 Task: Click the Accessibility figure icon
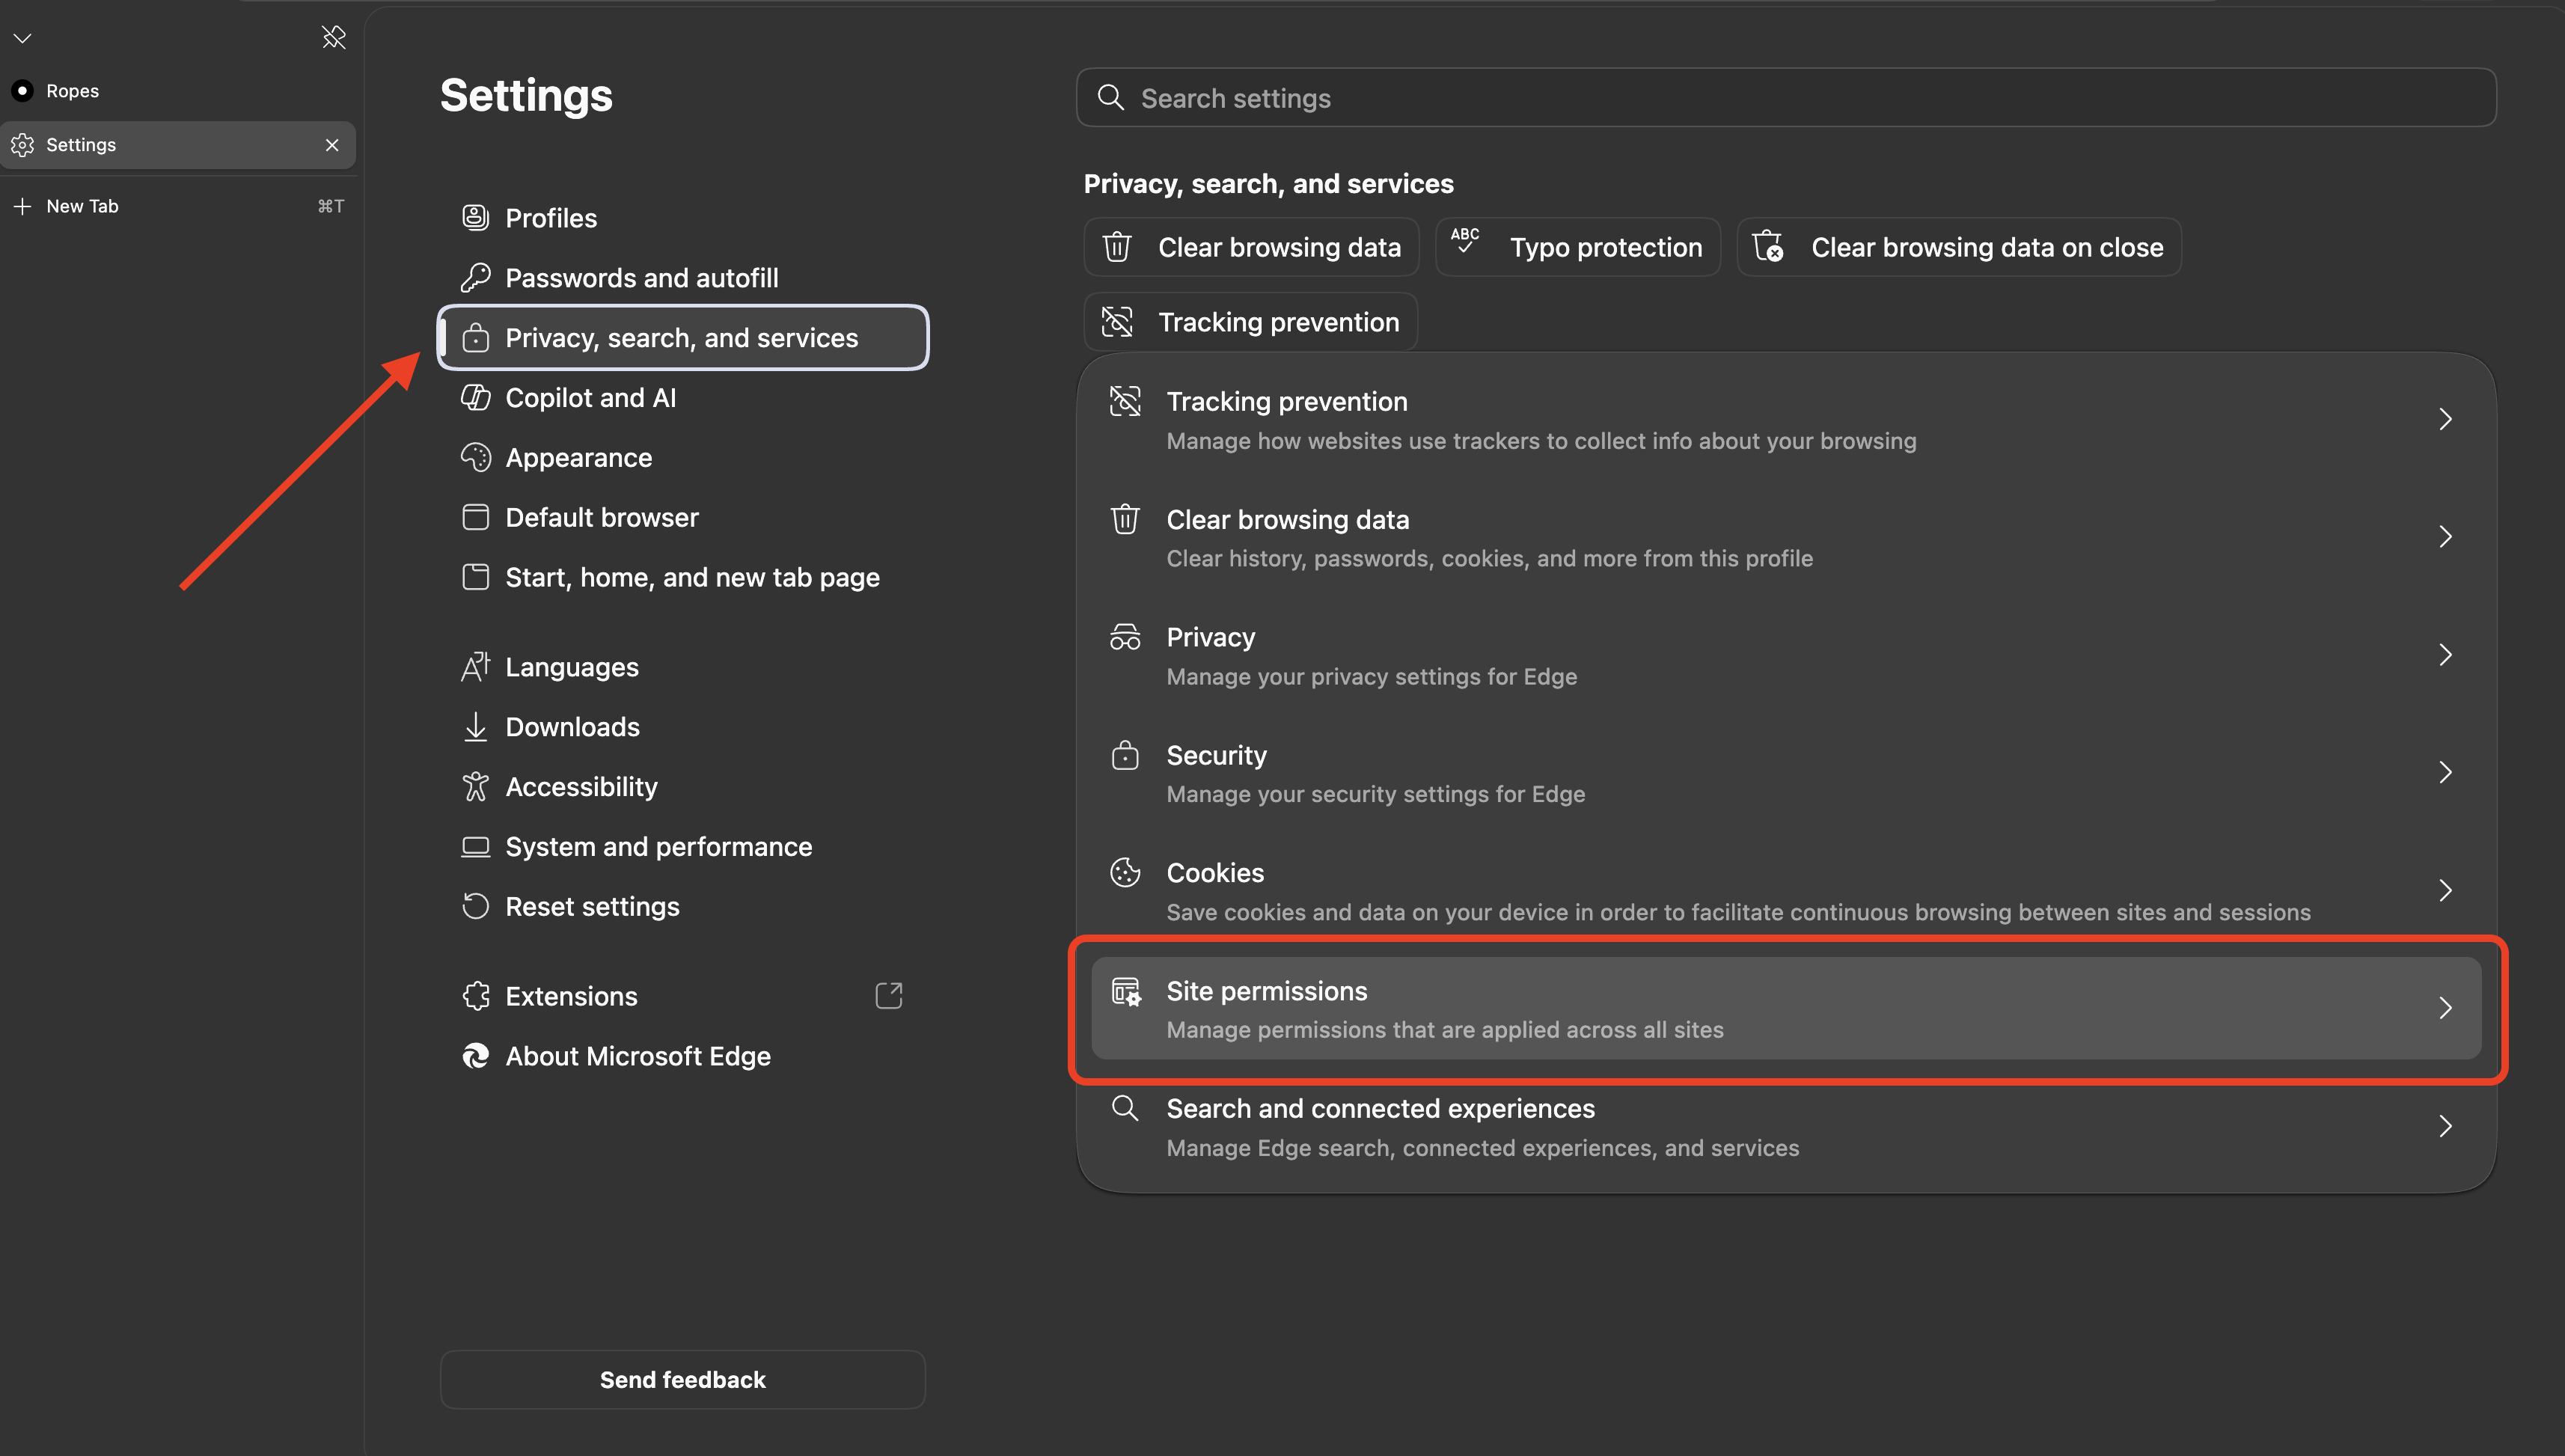(475, 786)
